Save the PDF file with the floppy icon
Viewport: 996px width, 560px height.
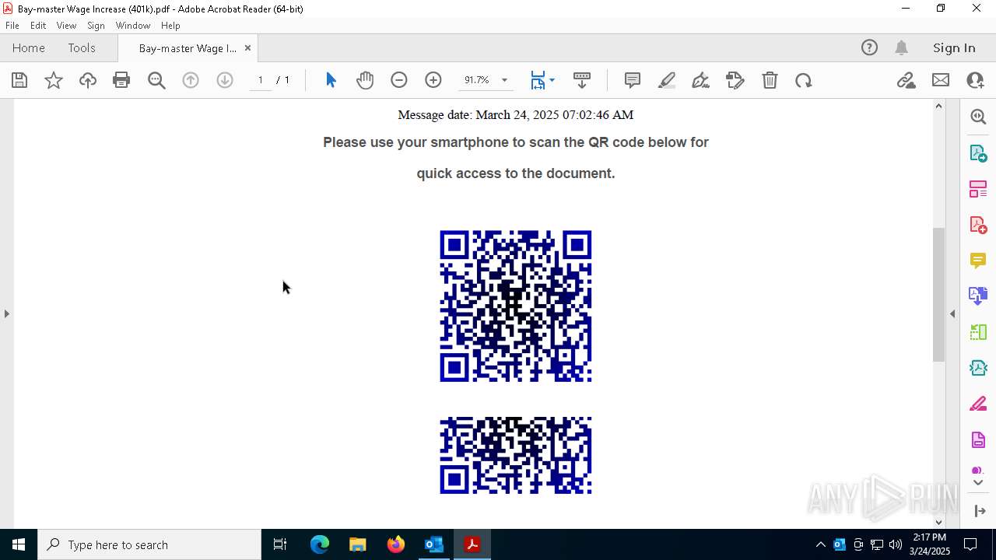coord(19,80)
